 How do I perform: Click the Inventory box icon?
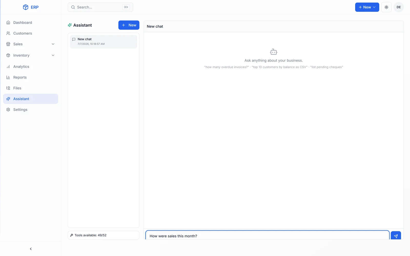[8, 55]
